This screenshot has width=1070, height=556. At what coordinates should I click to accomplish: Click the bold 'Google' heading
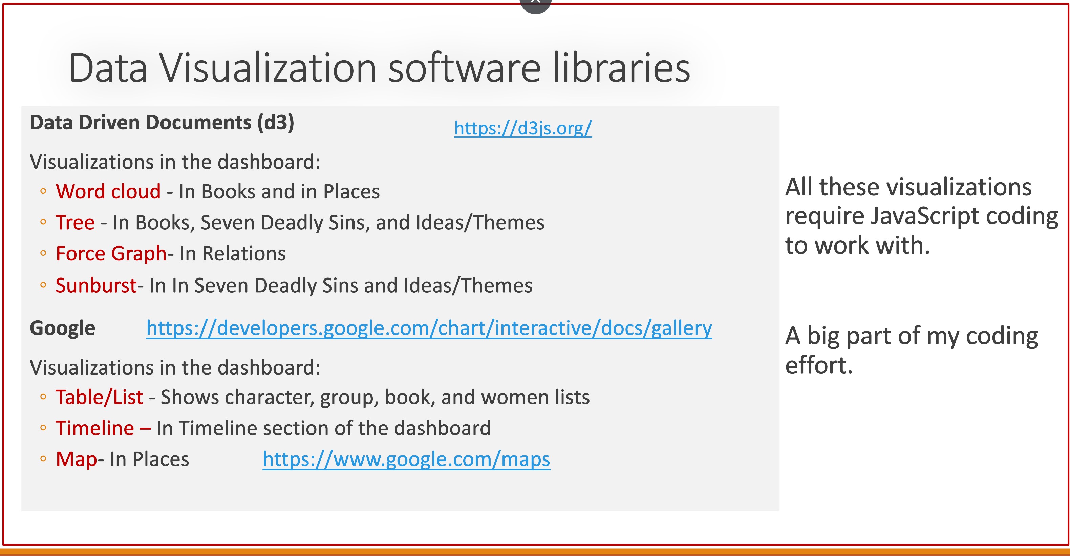[x=63, y=328]
